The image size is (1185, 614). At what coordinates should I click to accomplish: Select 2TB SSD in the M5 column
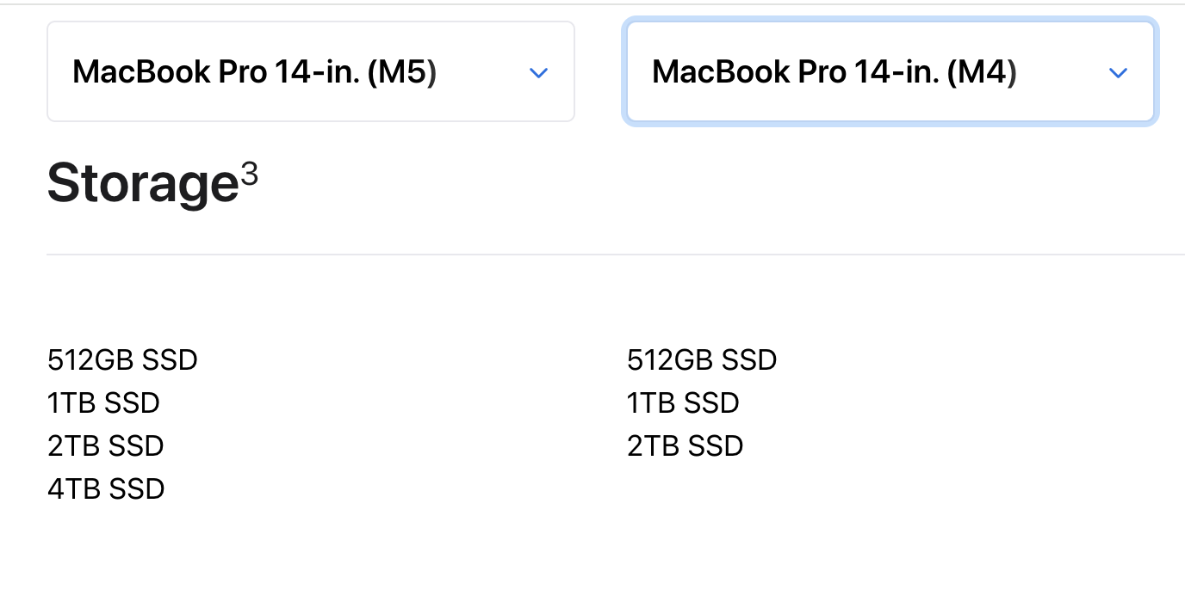tap(105, 445)
